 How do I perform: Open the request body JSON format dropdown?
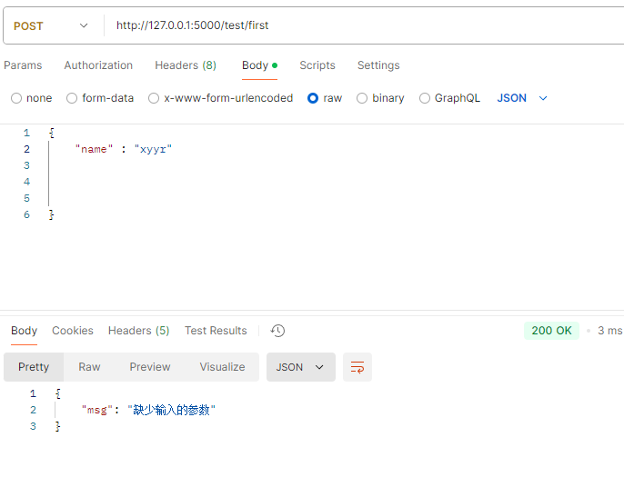522,98
